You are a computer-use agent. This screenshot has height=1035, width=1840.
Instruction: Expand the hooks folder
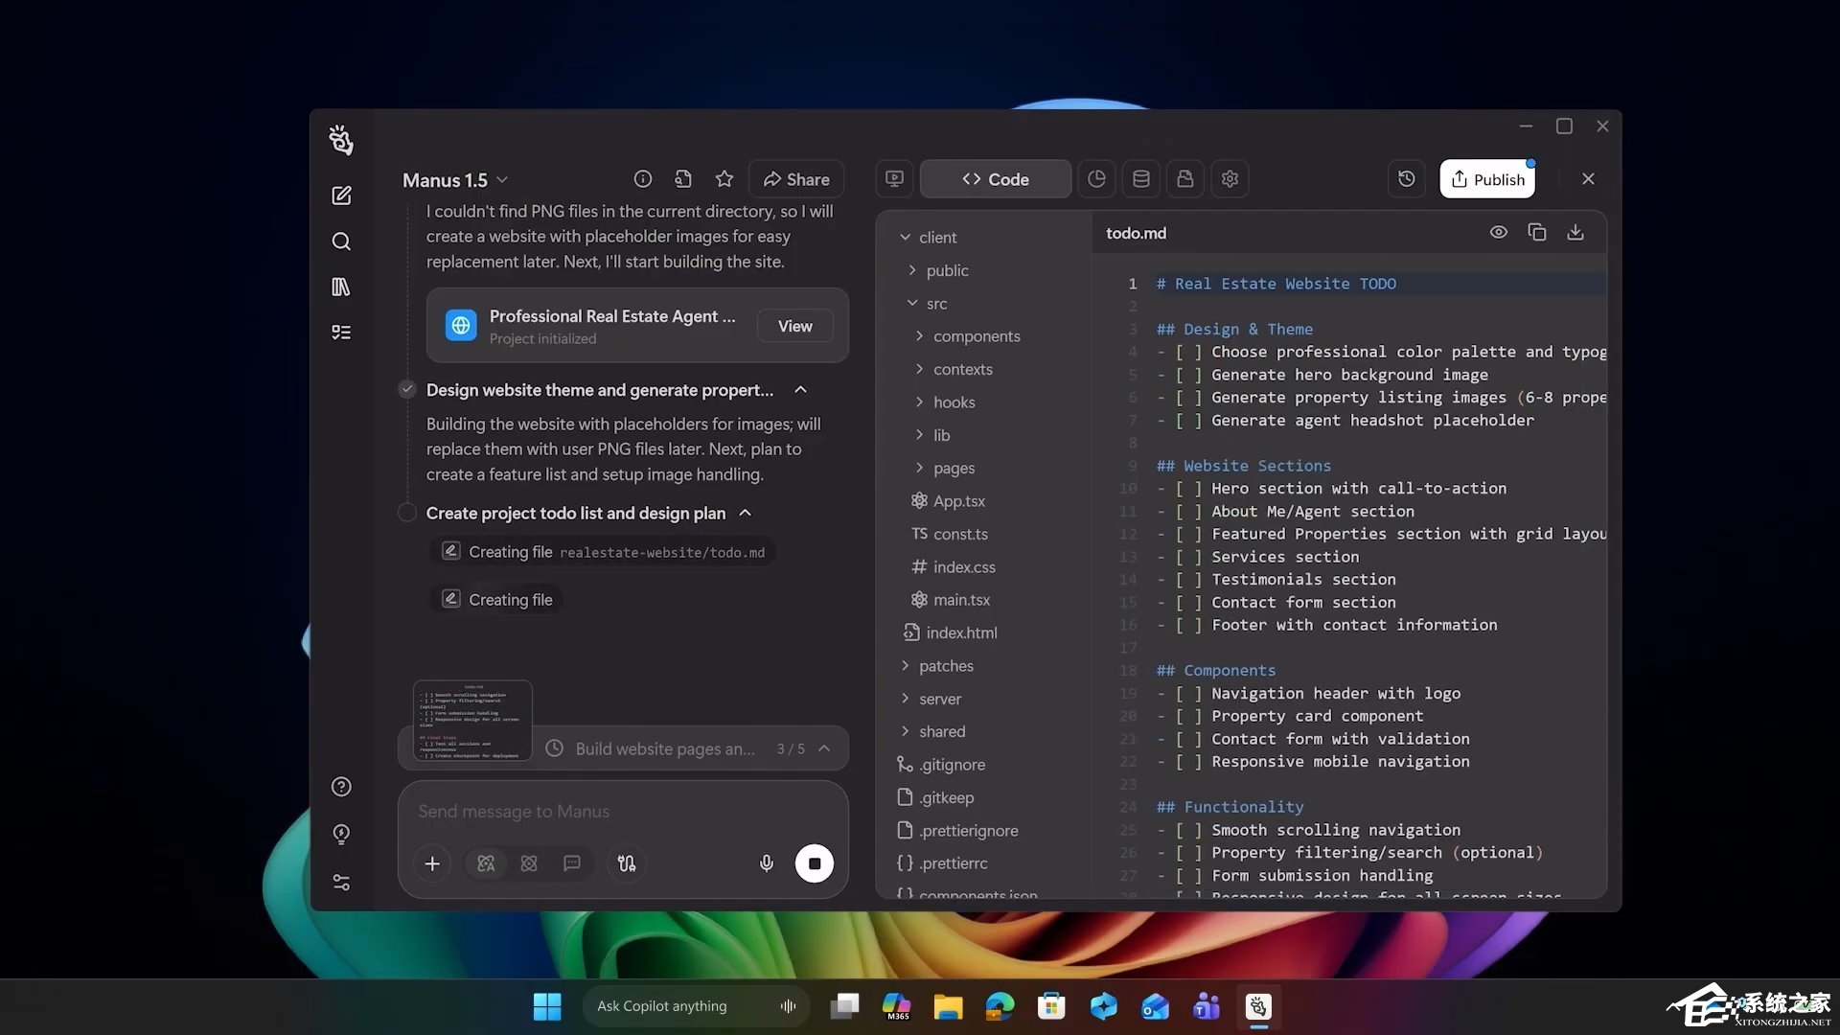[x=919, y=402]
